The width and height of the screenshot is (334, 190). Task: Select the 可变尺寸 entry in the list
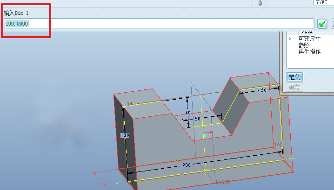(x=309, y=38)
